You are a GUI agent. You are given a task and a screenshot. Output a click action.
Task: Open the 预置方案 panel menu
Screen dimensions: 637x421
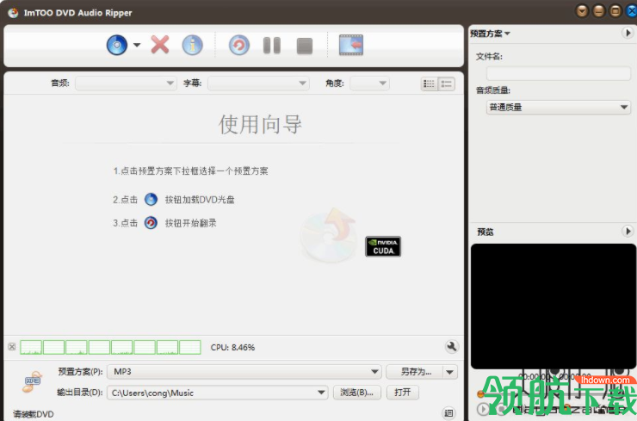click(490, 34)
